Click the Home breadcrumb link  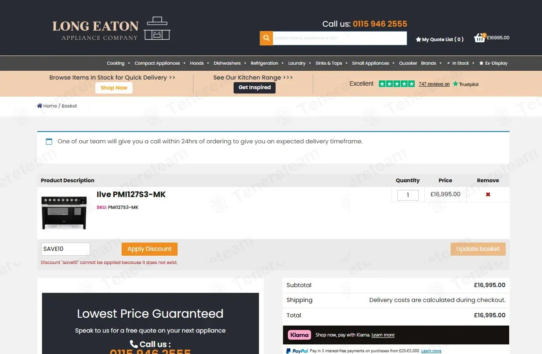50,106
